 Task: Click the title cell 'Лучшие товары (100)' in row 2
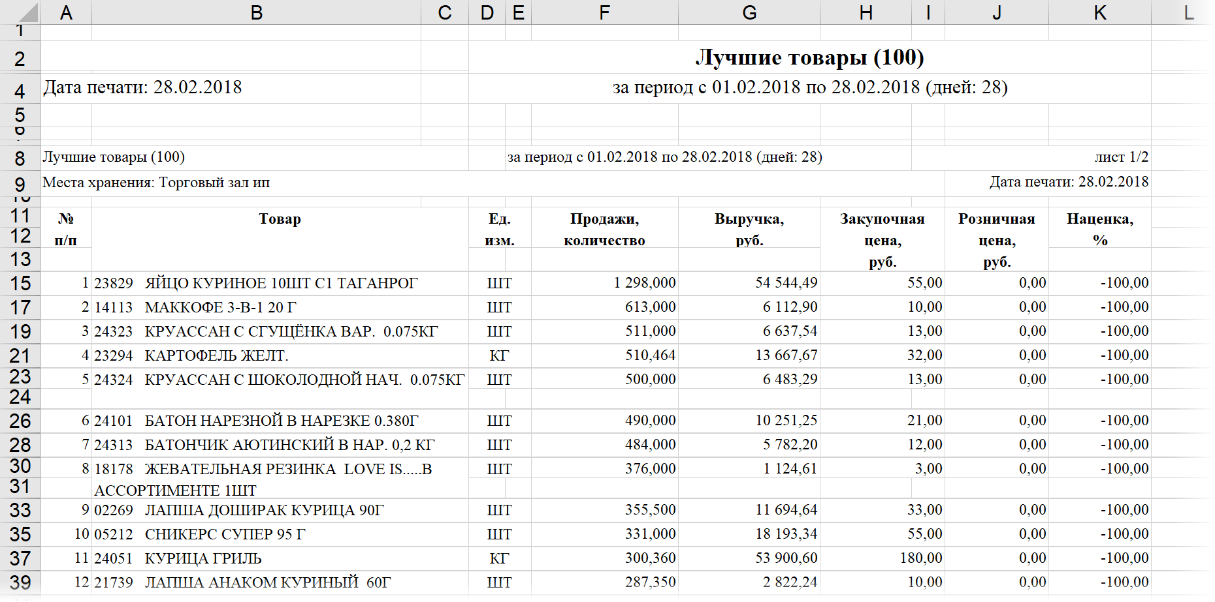pos(810,57)
